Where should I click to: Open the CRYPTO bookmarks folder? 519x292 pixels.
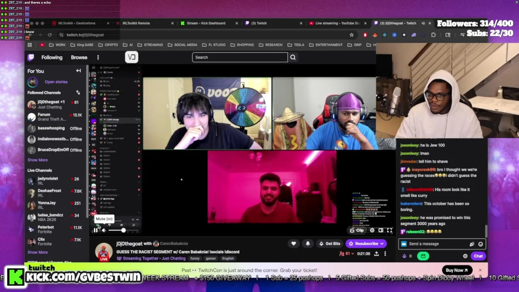108,45
